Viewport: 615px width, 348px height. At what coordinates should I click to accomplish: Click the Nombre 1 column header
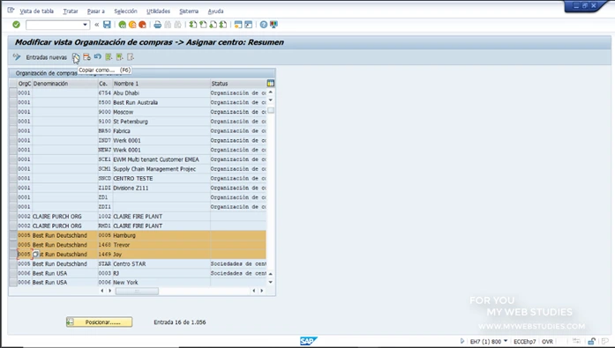161,84
